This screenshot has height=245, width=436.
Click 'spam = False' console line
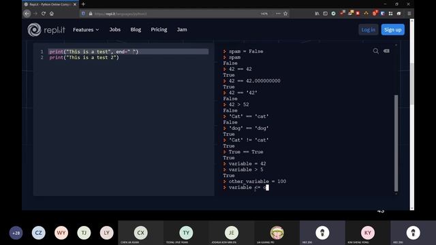pyautogui.click(x=246, y=52)
